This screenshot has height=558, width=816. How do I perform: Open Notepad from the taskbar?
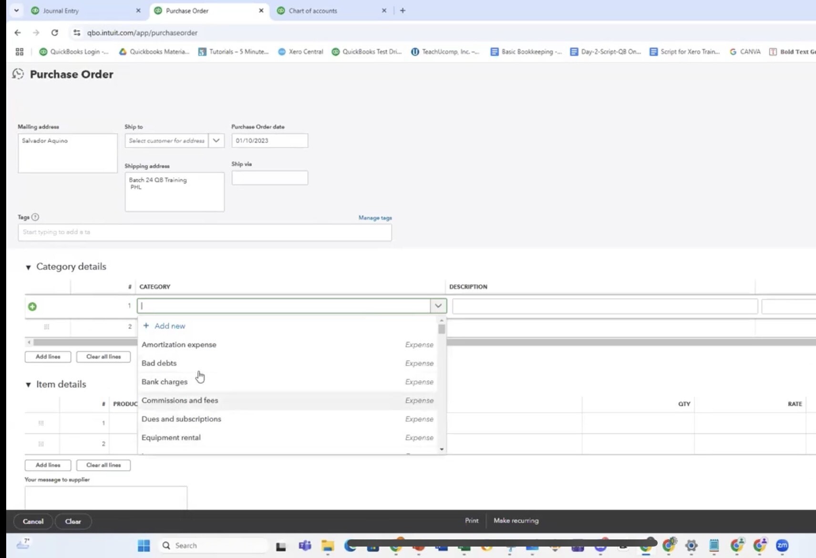click(x=714, y=545)
